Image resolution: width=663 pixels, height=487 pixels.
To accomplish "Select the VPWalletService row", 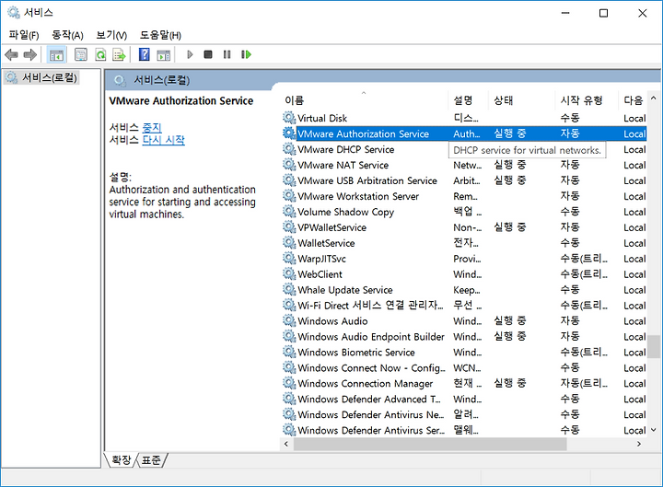I will [464, 227].
